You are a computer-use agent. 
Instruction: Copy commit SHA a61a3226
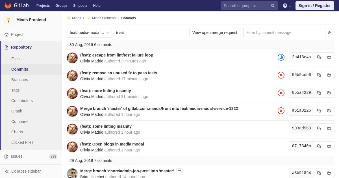(x=319, y=110)
